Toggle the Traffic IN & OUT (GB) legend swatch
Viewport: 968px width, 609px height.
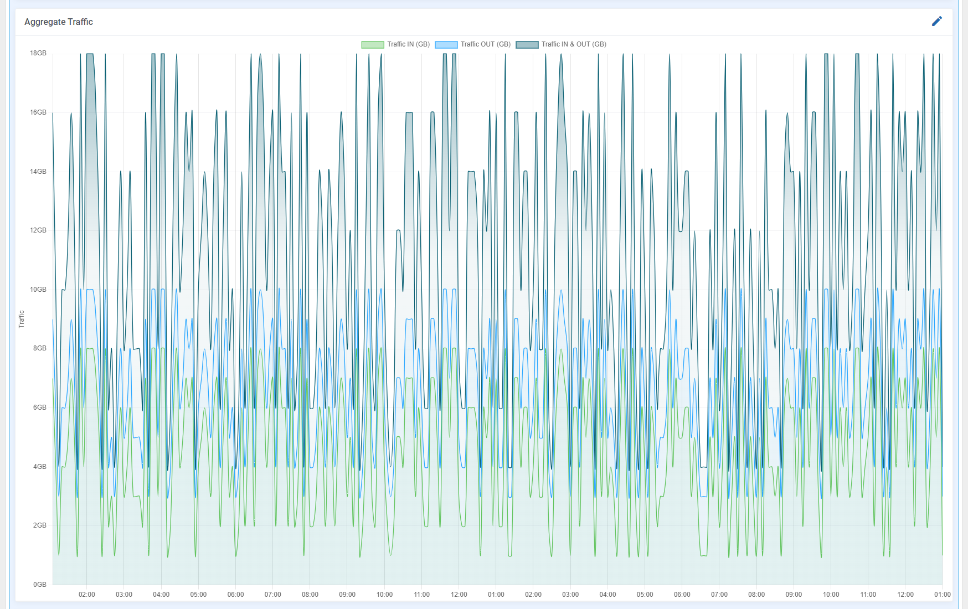point(527,44)
